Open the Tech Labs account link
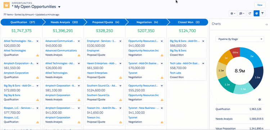This screenshot has height=130, width=270. (x=175, y=73)
